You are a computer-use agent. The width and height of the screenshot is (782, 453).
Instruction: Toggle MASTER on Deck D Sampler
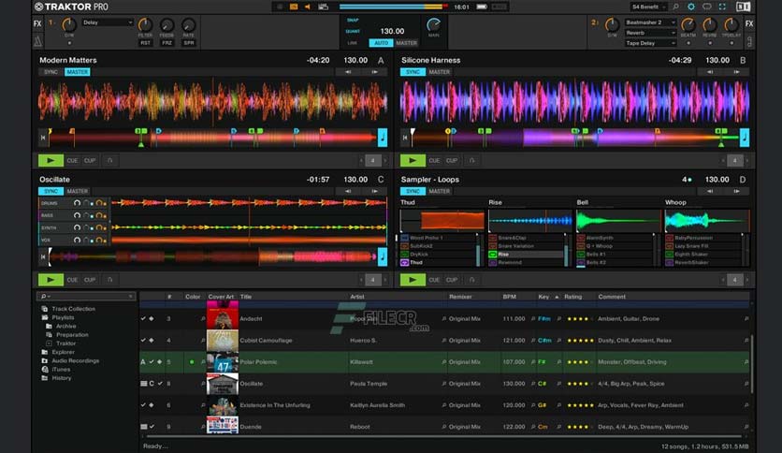pos(440,191)
